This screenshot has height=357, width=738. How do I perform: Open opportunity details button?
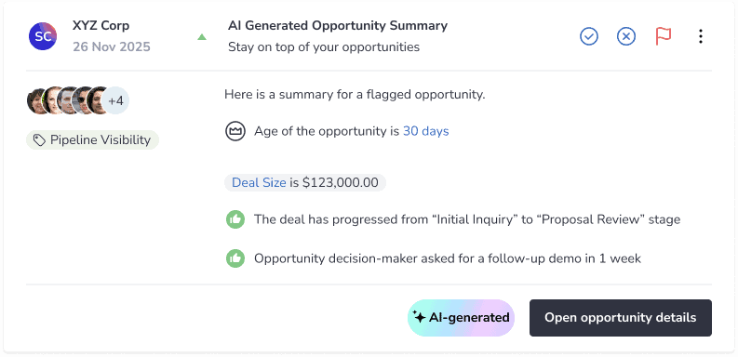(x=621, y=318)
